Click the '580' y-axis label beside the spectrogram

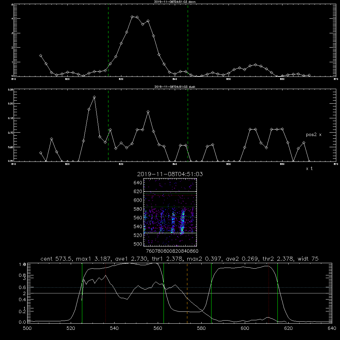click(138, 209)
